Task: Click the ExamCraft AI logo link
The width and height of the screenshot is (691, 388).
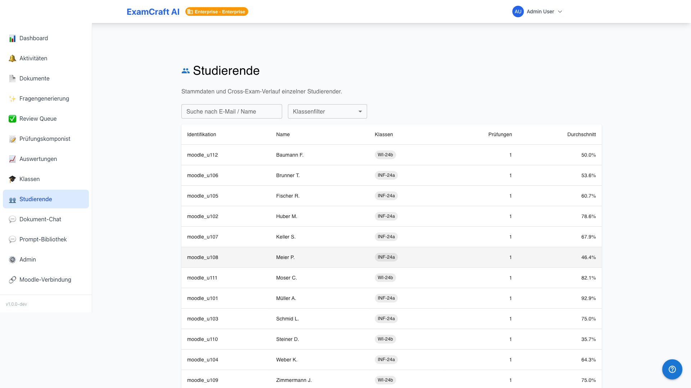Action: point(153,12)
